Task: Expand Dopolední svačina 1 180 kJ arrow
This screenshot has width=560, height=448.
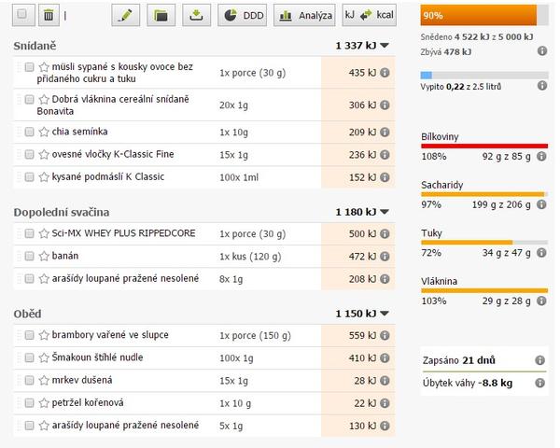Action: (x=384, y=212)
